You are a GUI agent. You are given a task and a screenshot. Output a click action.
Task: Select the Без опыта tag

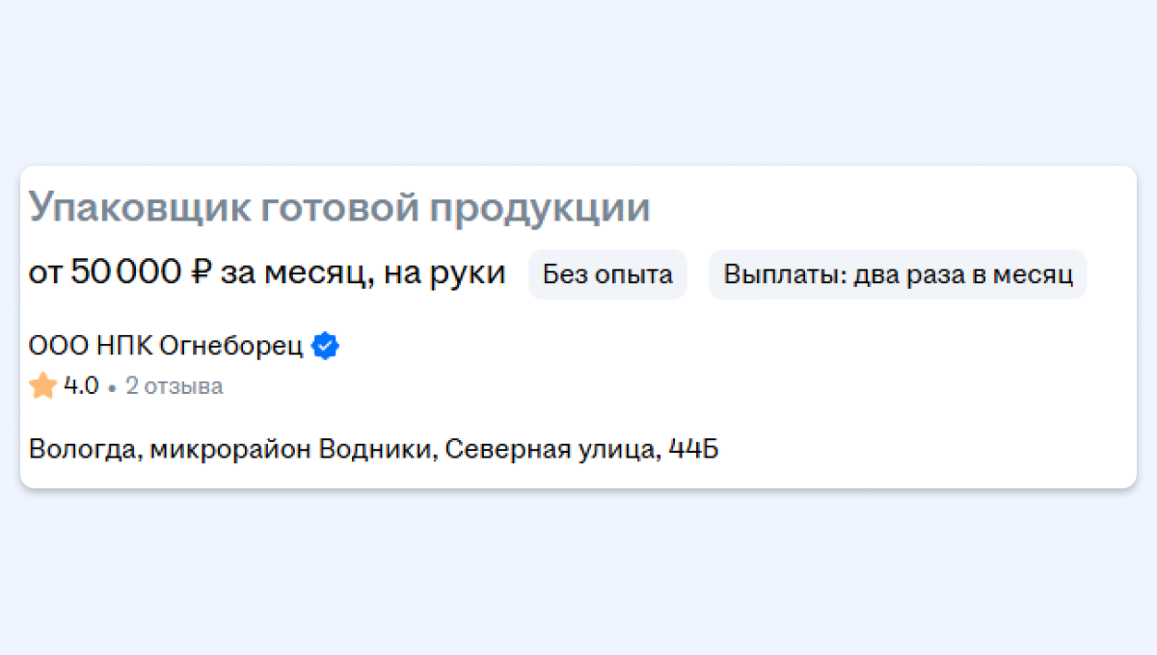607,275
